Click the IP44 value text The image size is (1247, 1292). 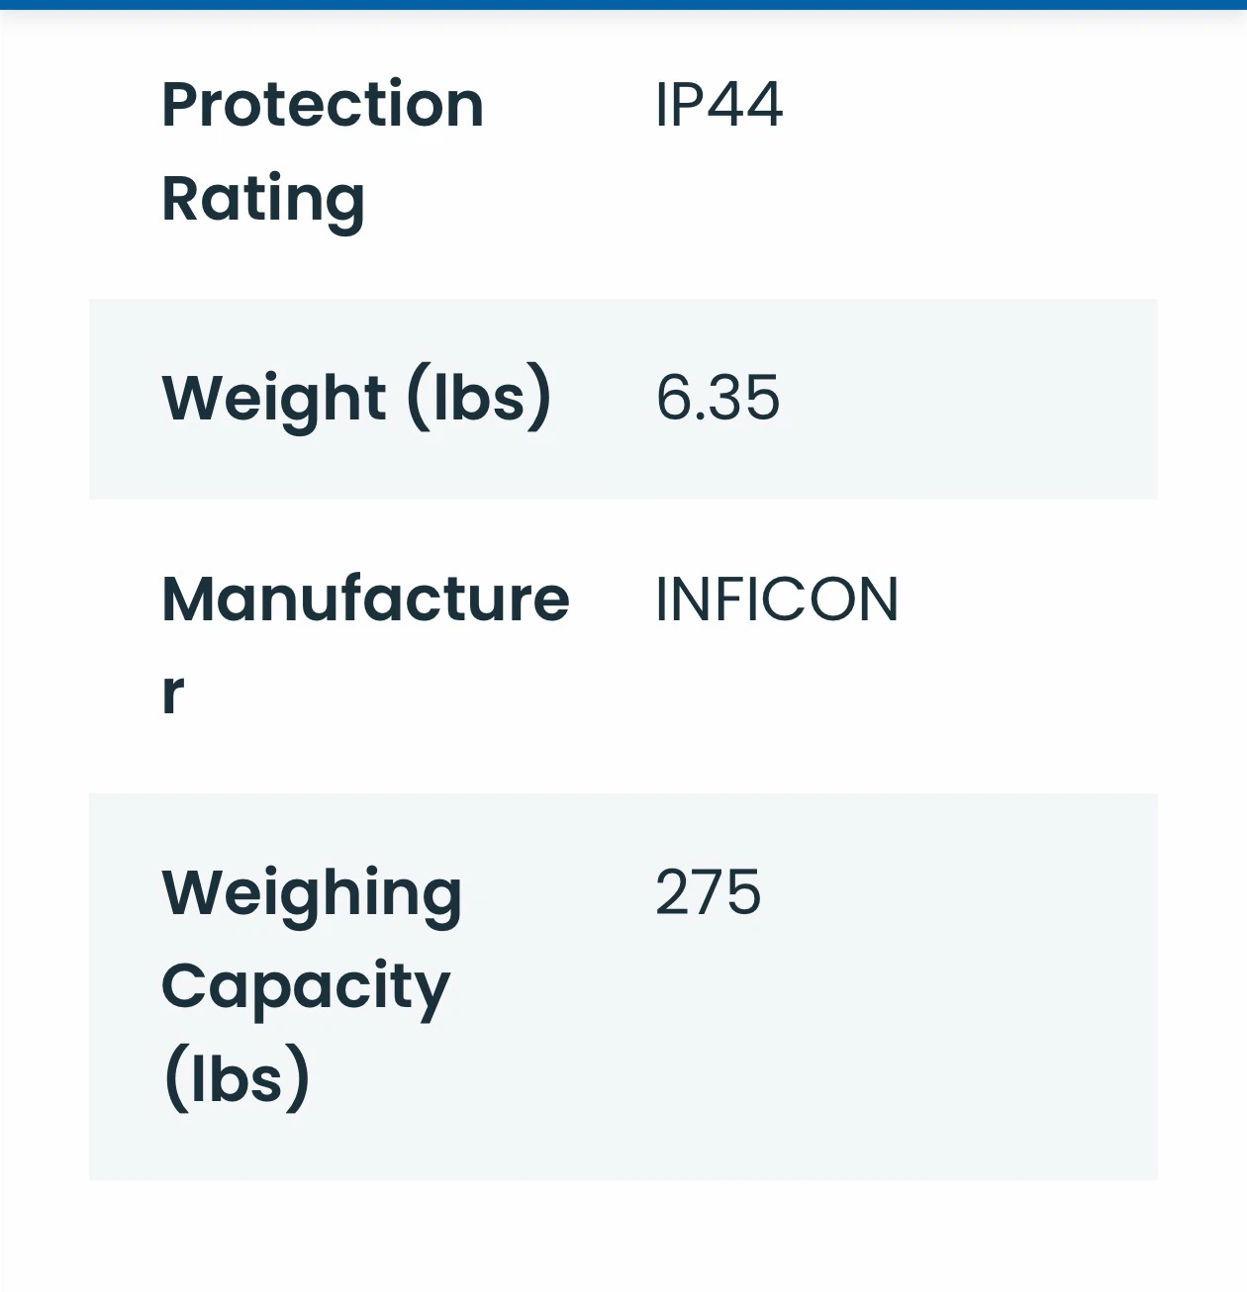click(719, 104)
